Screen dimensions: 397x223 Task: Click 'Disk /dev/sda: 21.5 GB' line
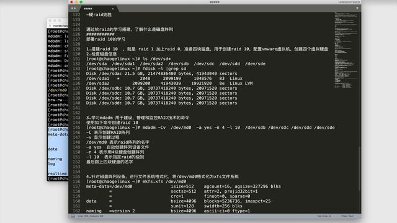[161, 74]
